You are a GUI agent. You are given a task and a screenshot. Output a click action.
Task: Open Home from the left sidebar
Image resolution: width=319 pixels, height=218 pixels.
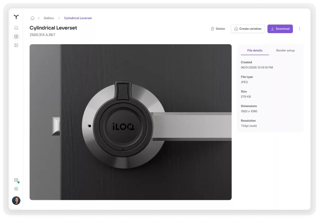point(16,28)
